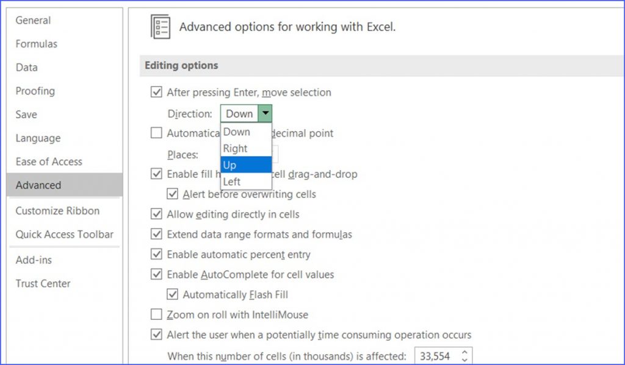Open the "Trust Center" section
625x365 pixels.
[x=43, y=283]
